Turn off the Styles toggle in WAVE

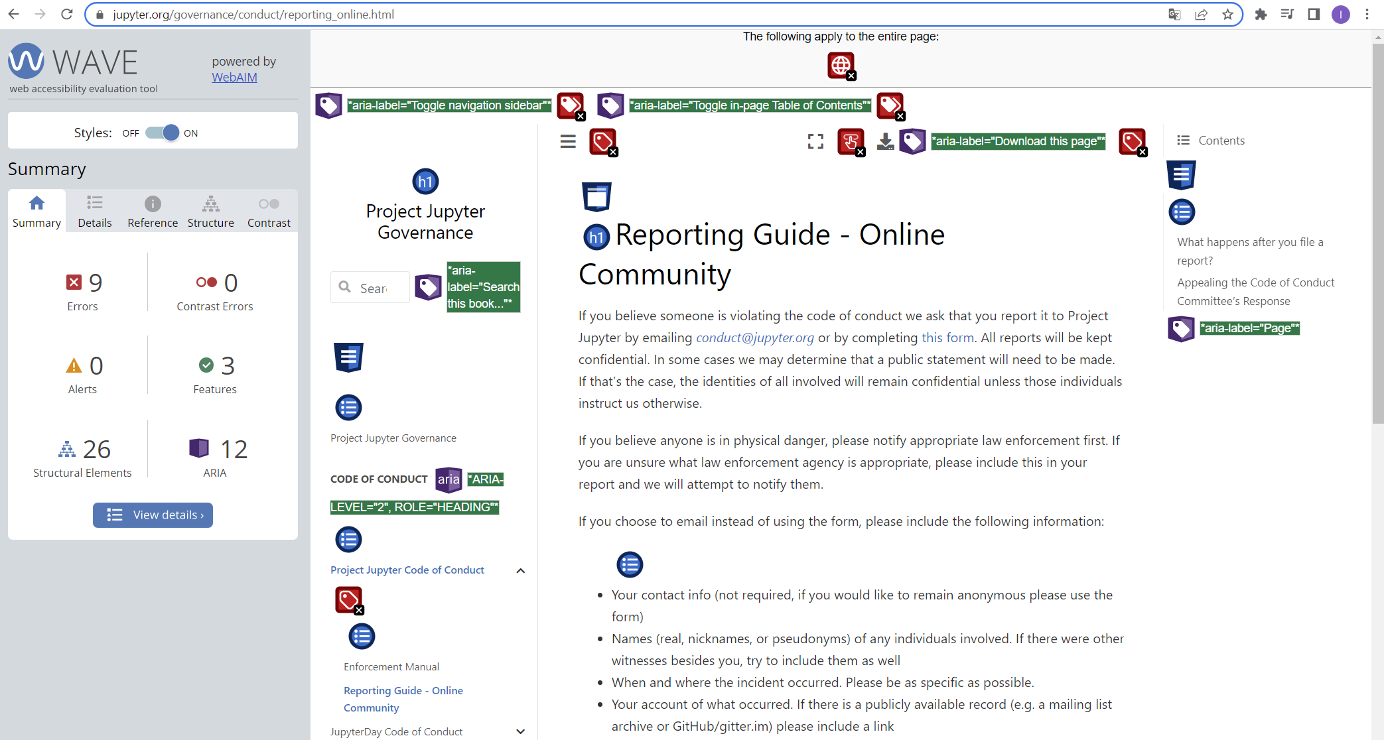[159, 133]
